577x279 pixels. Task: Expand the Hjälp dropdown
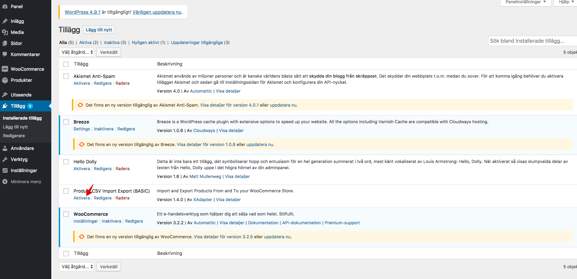pos(566,2)
